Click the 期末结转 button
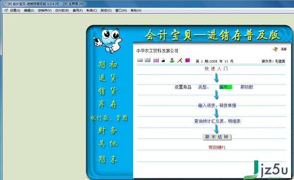Viewport: 294px width, 180px height. (217, 137)
